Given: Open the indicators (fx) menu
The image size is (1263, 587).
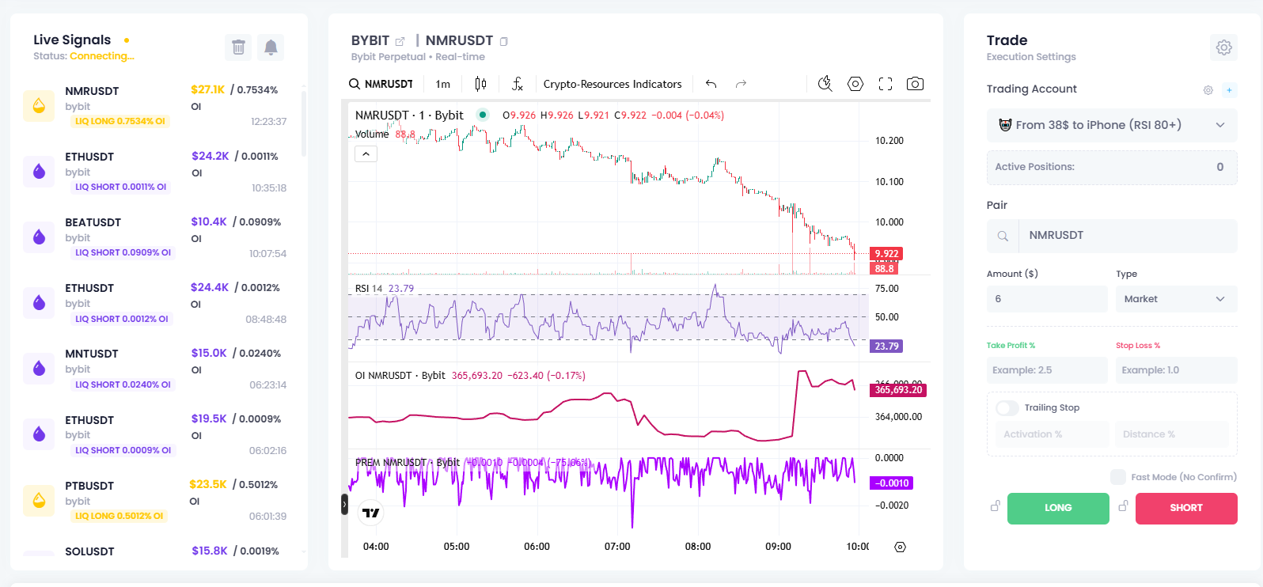Looking at the screenshot, I should [518, 84].
